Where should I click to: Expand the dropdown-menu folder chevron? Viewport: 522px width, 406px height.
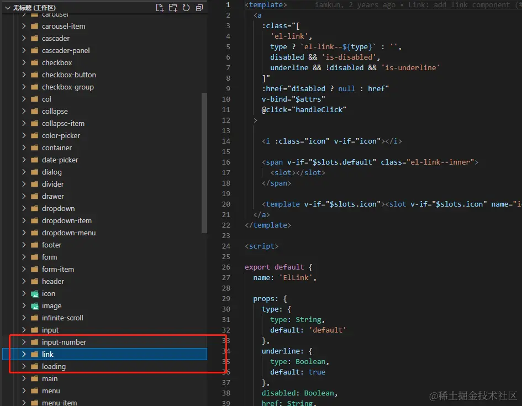tap(24, 233)
